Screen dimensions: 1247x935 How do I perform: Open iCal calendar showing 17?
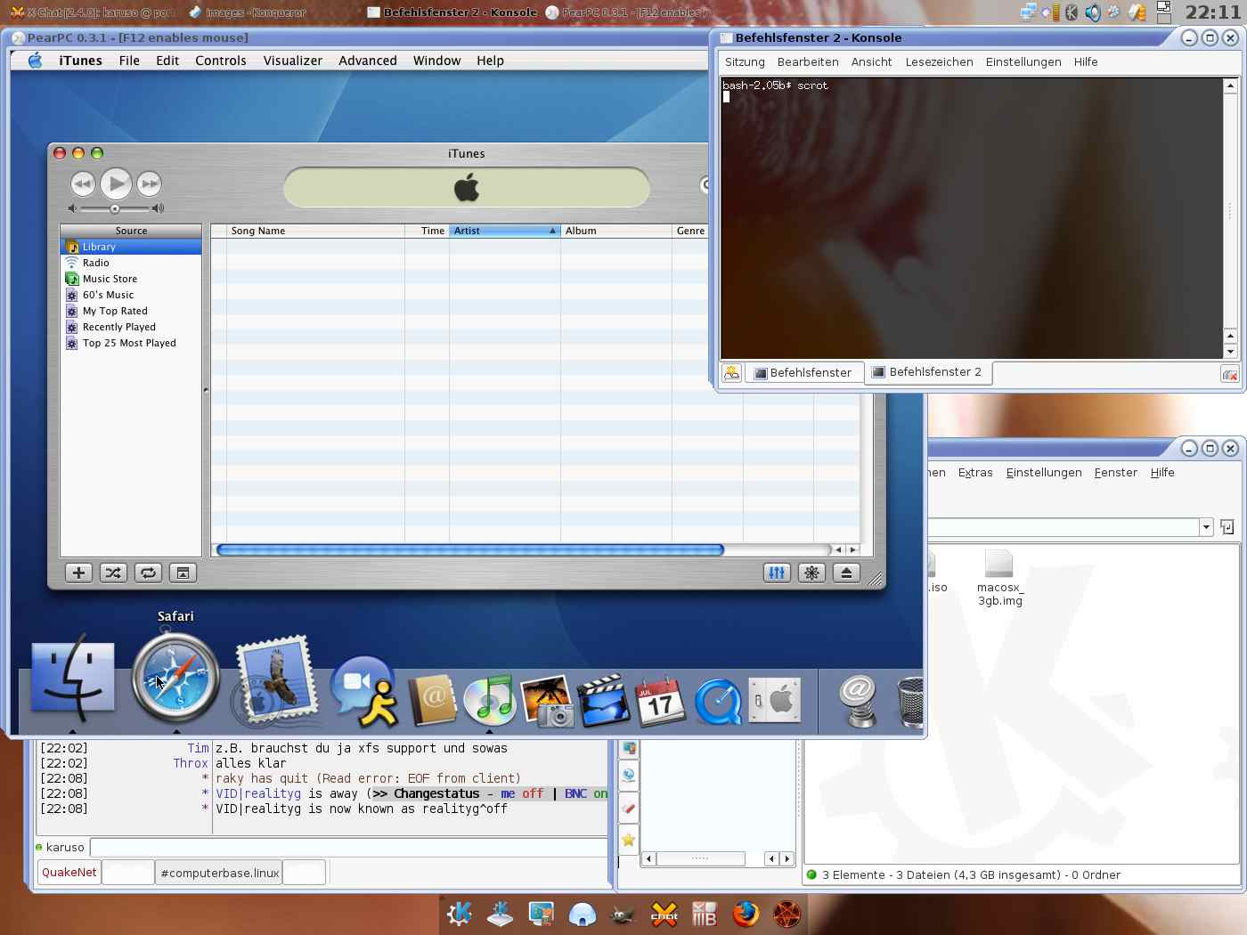(x=660, y=702)
